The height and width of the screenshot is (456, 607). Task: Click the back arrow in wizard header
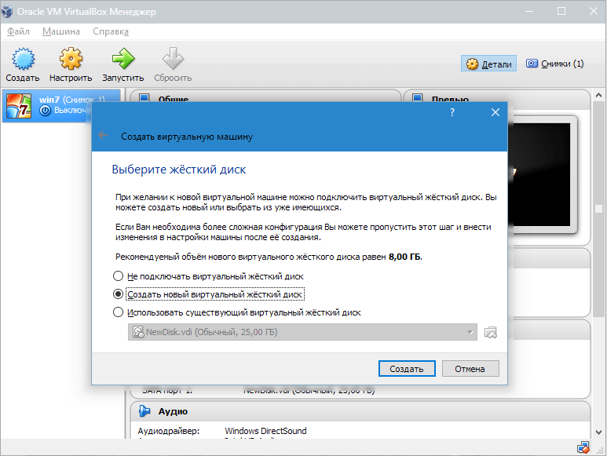(104, 136)
